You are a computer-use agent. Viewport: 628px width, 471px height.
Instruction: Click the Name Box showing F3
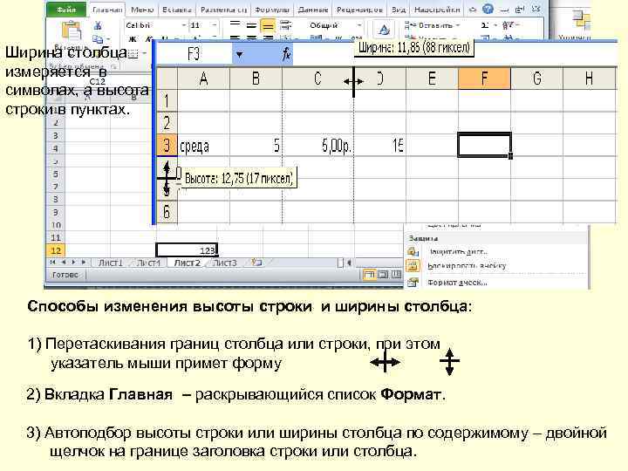pyautogui.click(x=194, y=54)
